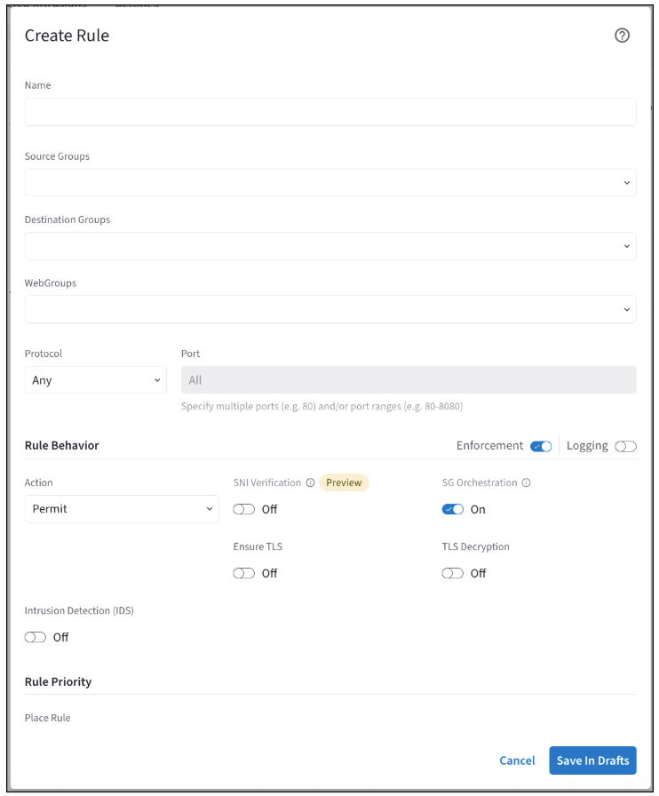659x796 pixels.
Task: Click the Preview badge beside SNI Verification
Action: coord(343,482)
